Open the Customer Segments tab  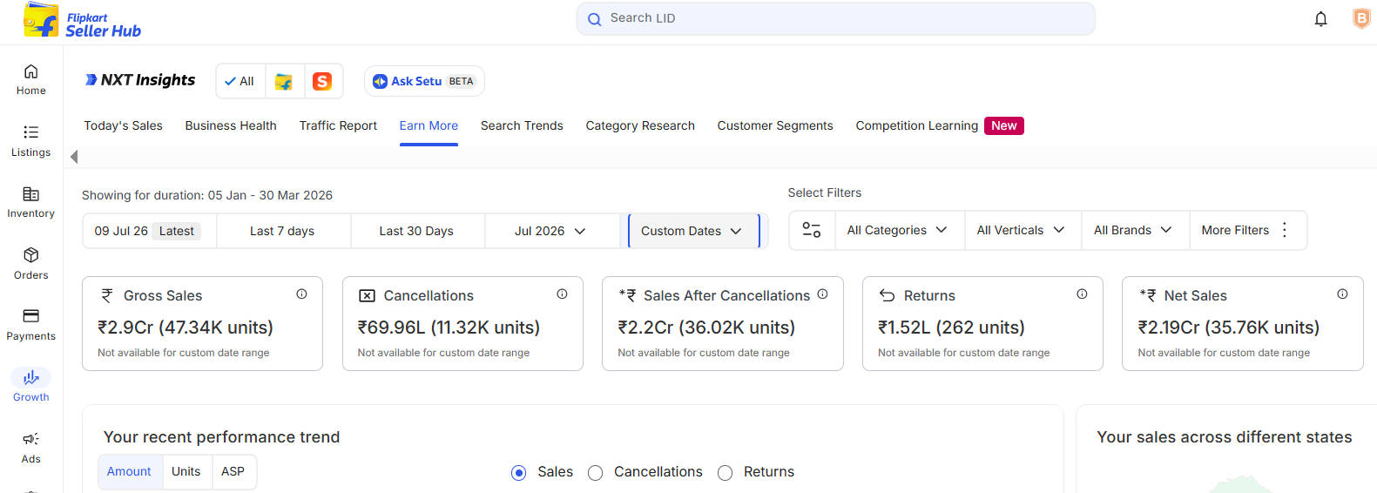click(x=775, y=125)
